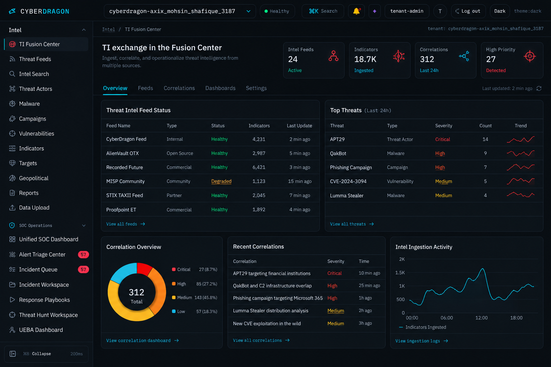Open the notifications bell
Image resolution: width=551 pixels, height=367 pixels.
point(356,11)
